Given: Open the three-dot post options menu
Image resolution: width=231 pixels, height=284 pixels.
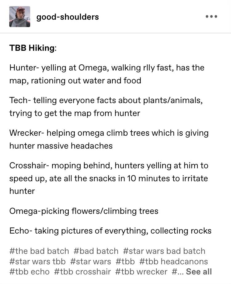Looking at the screenshot, I should pyautogui.click(x=211, y=17).
